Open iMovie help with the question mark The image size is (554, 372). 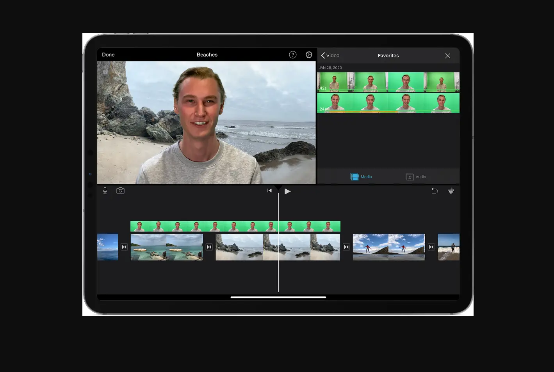[x=293, y=55]
